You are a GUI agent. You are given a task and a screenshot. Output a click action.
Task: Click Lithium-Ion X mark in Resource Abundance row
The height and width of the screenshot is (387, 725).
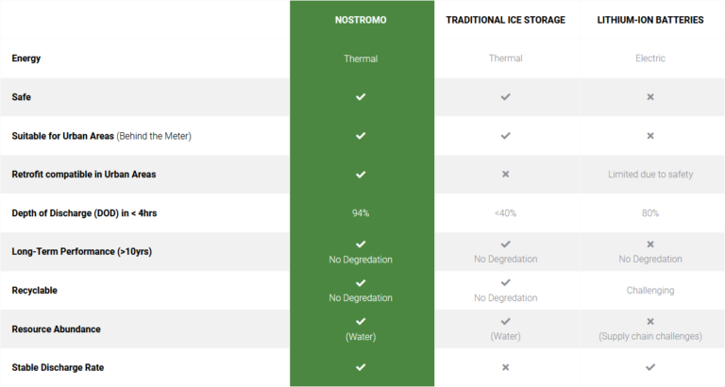coord(650,321)
